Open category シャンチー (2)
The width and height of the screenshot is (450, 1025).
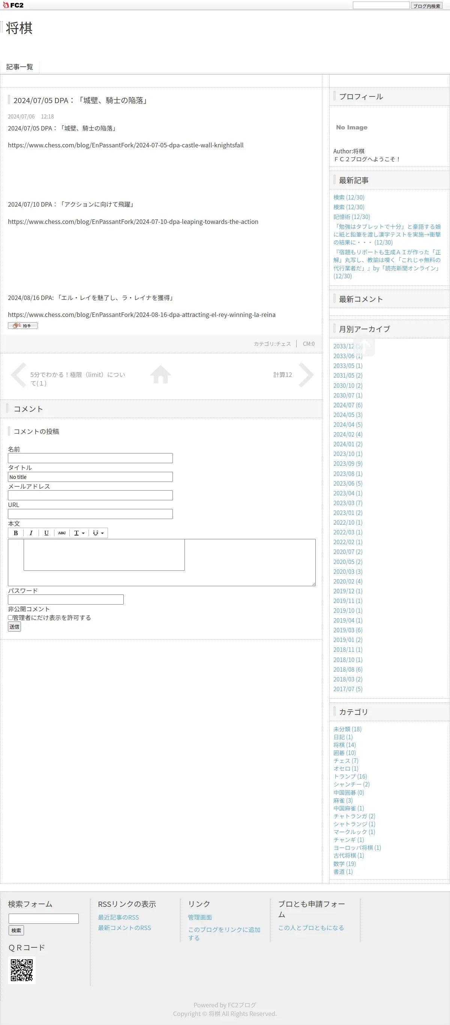[x=352, y=784]
